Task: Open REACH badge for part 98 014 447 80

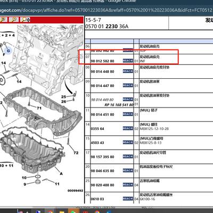Action: [x=128, y=86]
